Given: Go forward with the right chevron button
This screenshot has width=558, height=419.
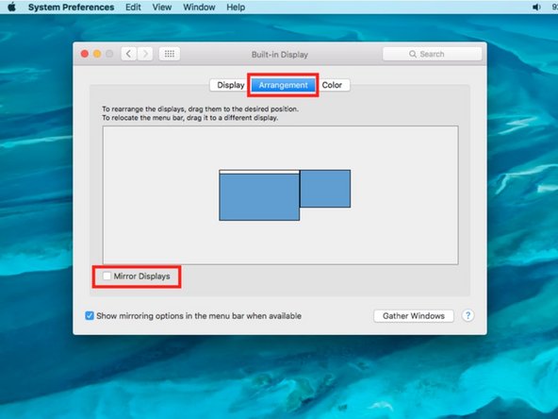Looking at the screenshot, I should 145,54.
